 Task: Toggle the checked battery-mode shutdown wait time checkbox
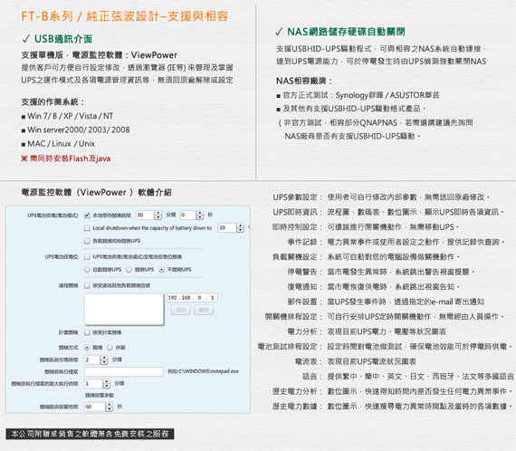pos(87,216)
